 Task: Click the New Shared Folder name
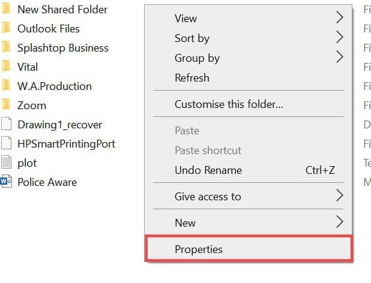tap(62, 9)
